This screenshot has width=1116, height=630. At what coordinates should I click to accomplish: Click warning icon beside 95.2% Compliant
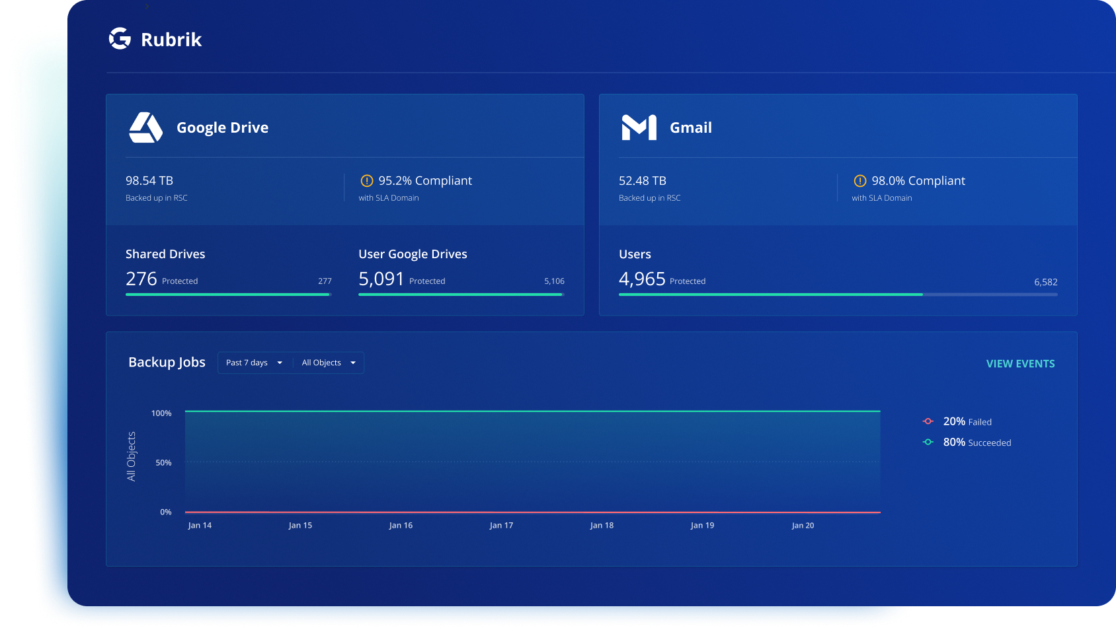click(x=367, y=181)
